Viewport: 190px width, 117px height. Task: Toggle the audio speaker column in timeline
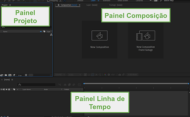(x=4, y=89)
